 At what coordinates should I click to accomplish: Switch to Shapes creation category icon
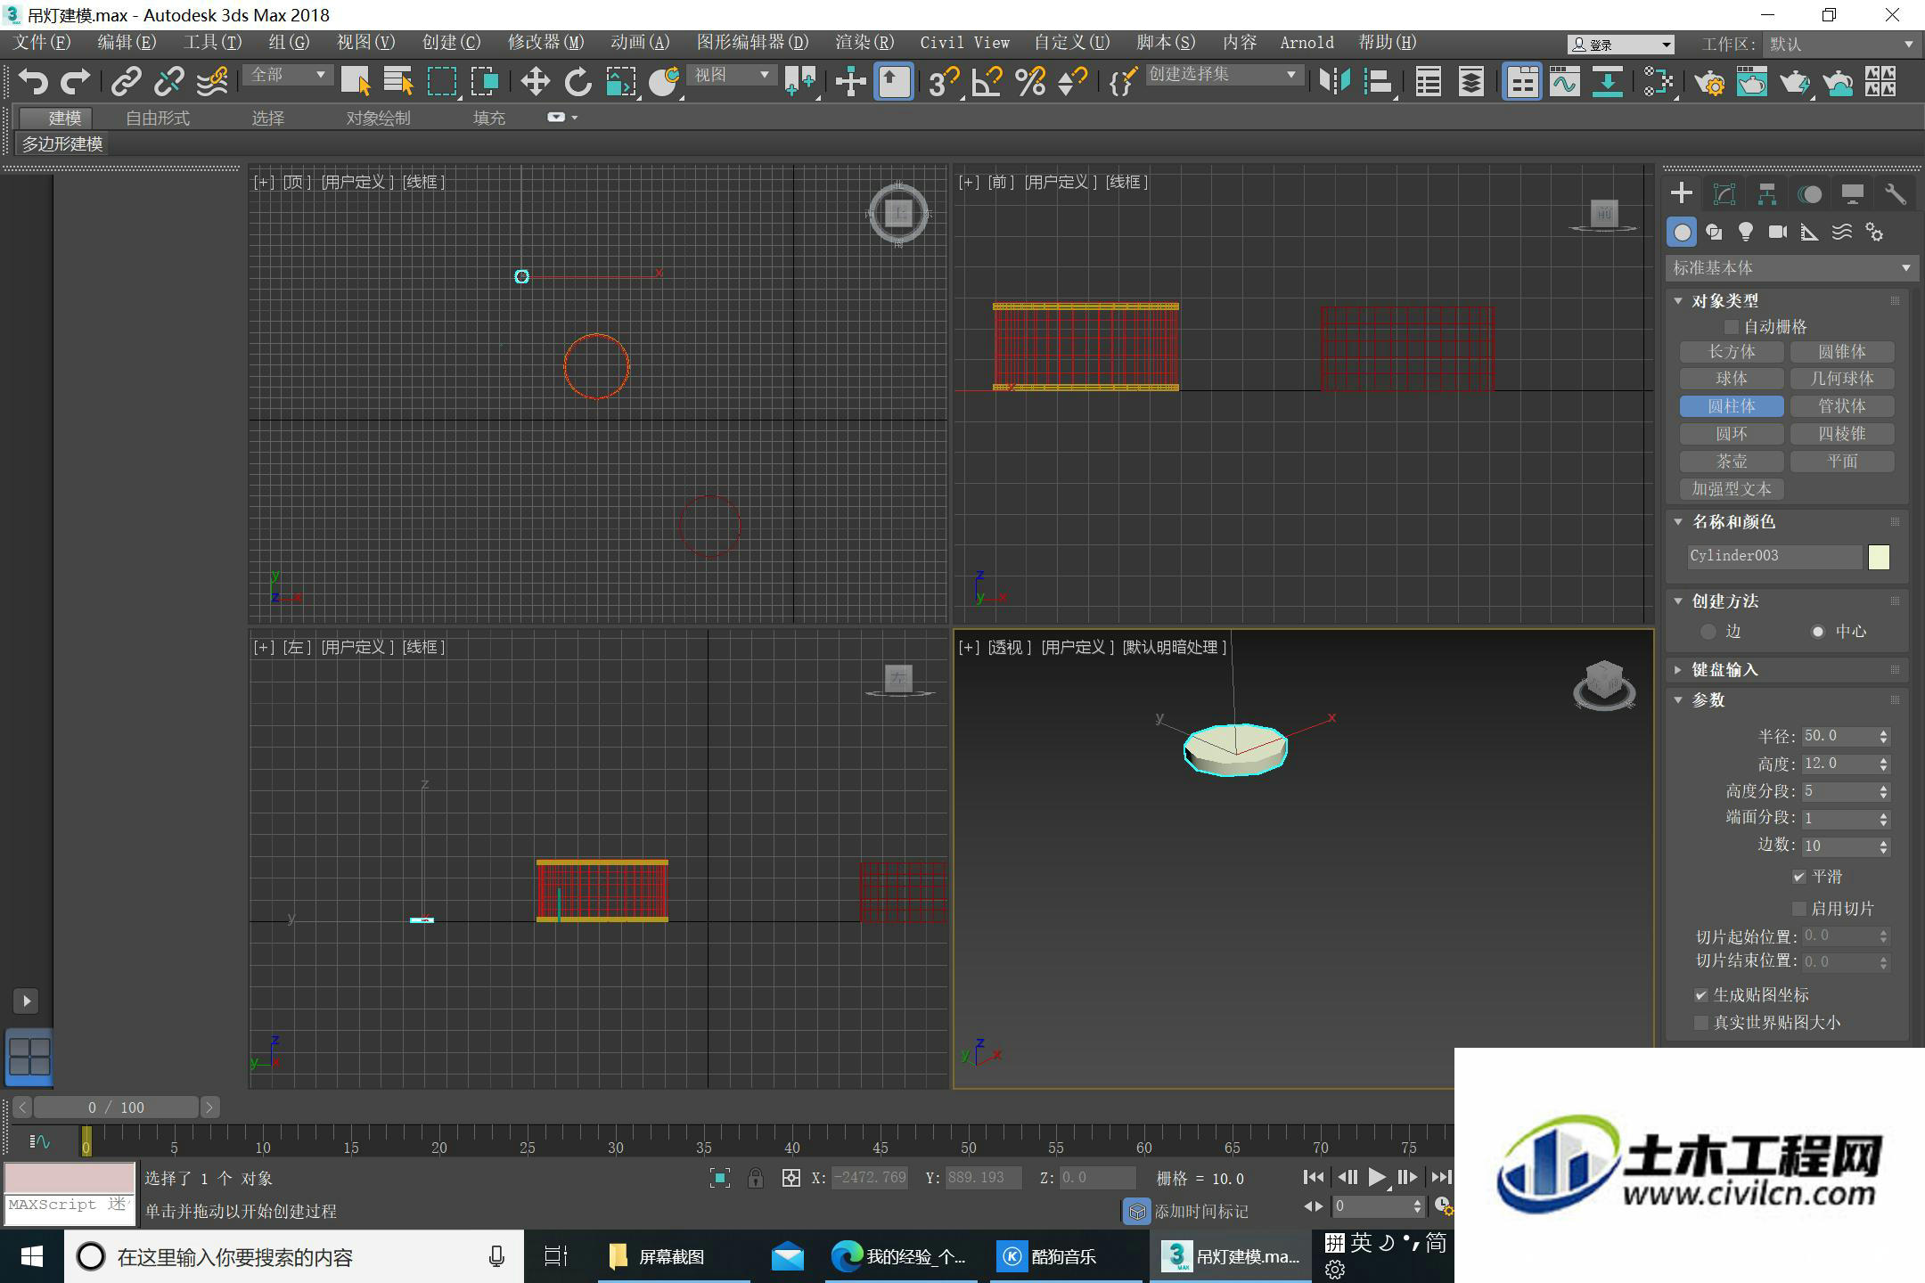point(1714,233)
